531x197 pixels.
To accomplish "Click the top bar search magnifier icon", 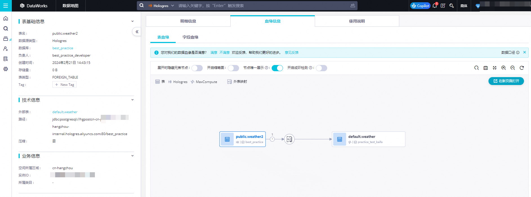I will point(142,5).
